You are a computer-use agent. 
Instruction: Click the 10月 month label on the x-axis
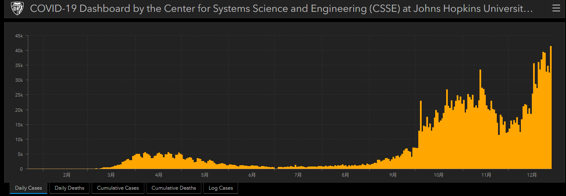(x=438, y=175)
